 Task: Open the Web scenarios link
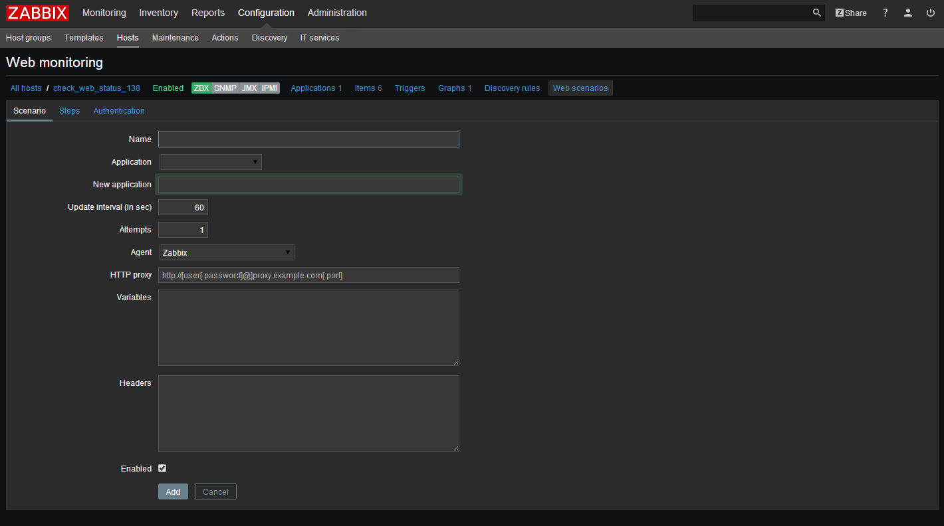(580, 88)
